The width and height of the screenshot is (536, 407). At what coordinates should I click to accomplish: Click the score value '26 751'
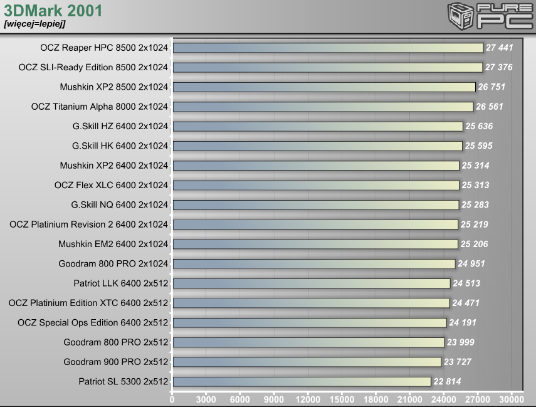click(491, 87)
